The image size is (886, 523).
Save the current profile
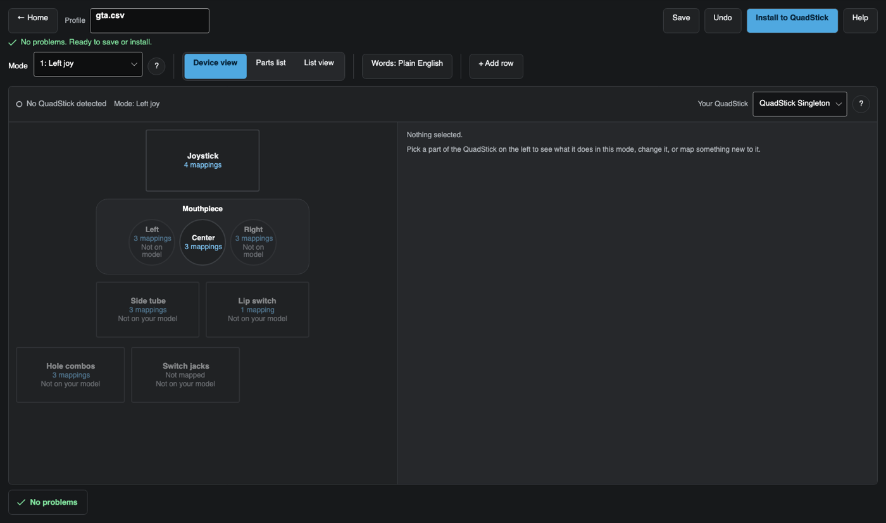click(x=681, y=21)
